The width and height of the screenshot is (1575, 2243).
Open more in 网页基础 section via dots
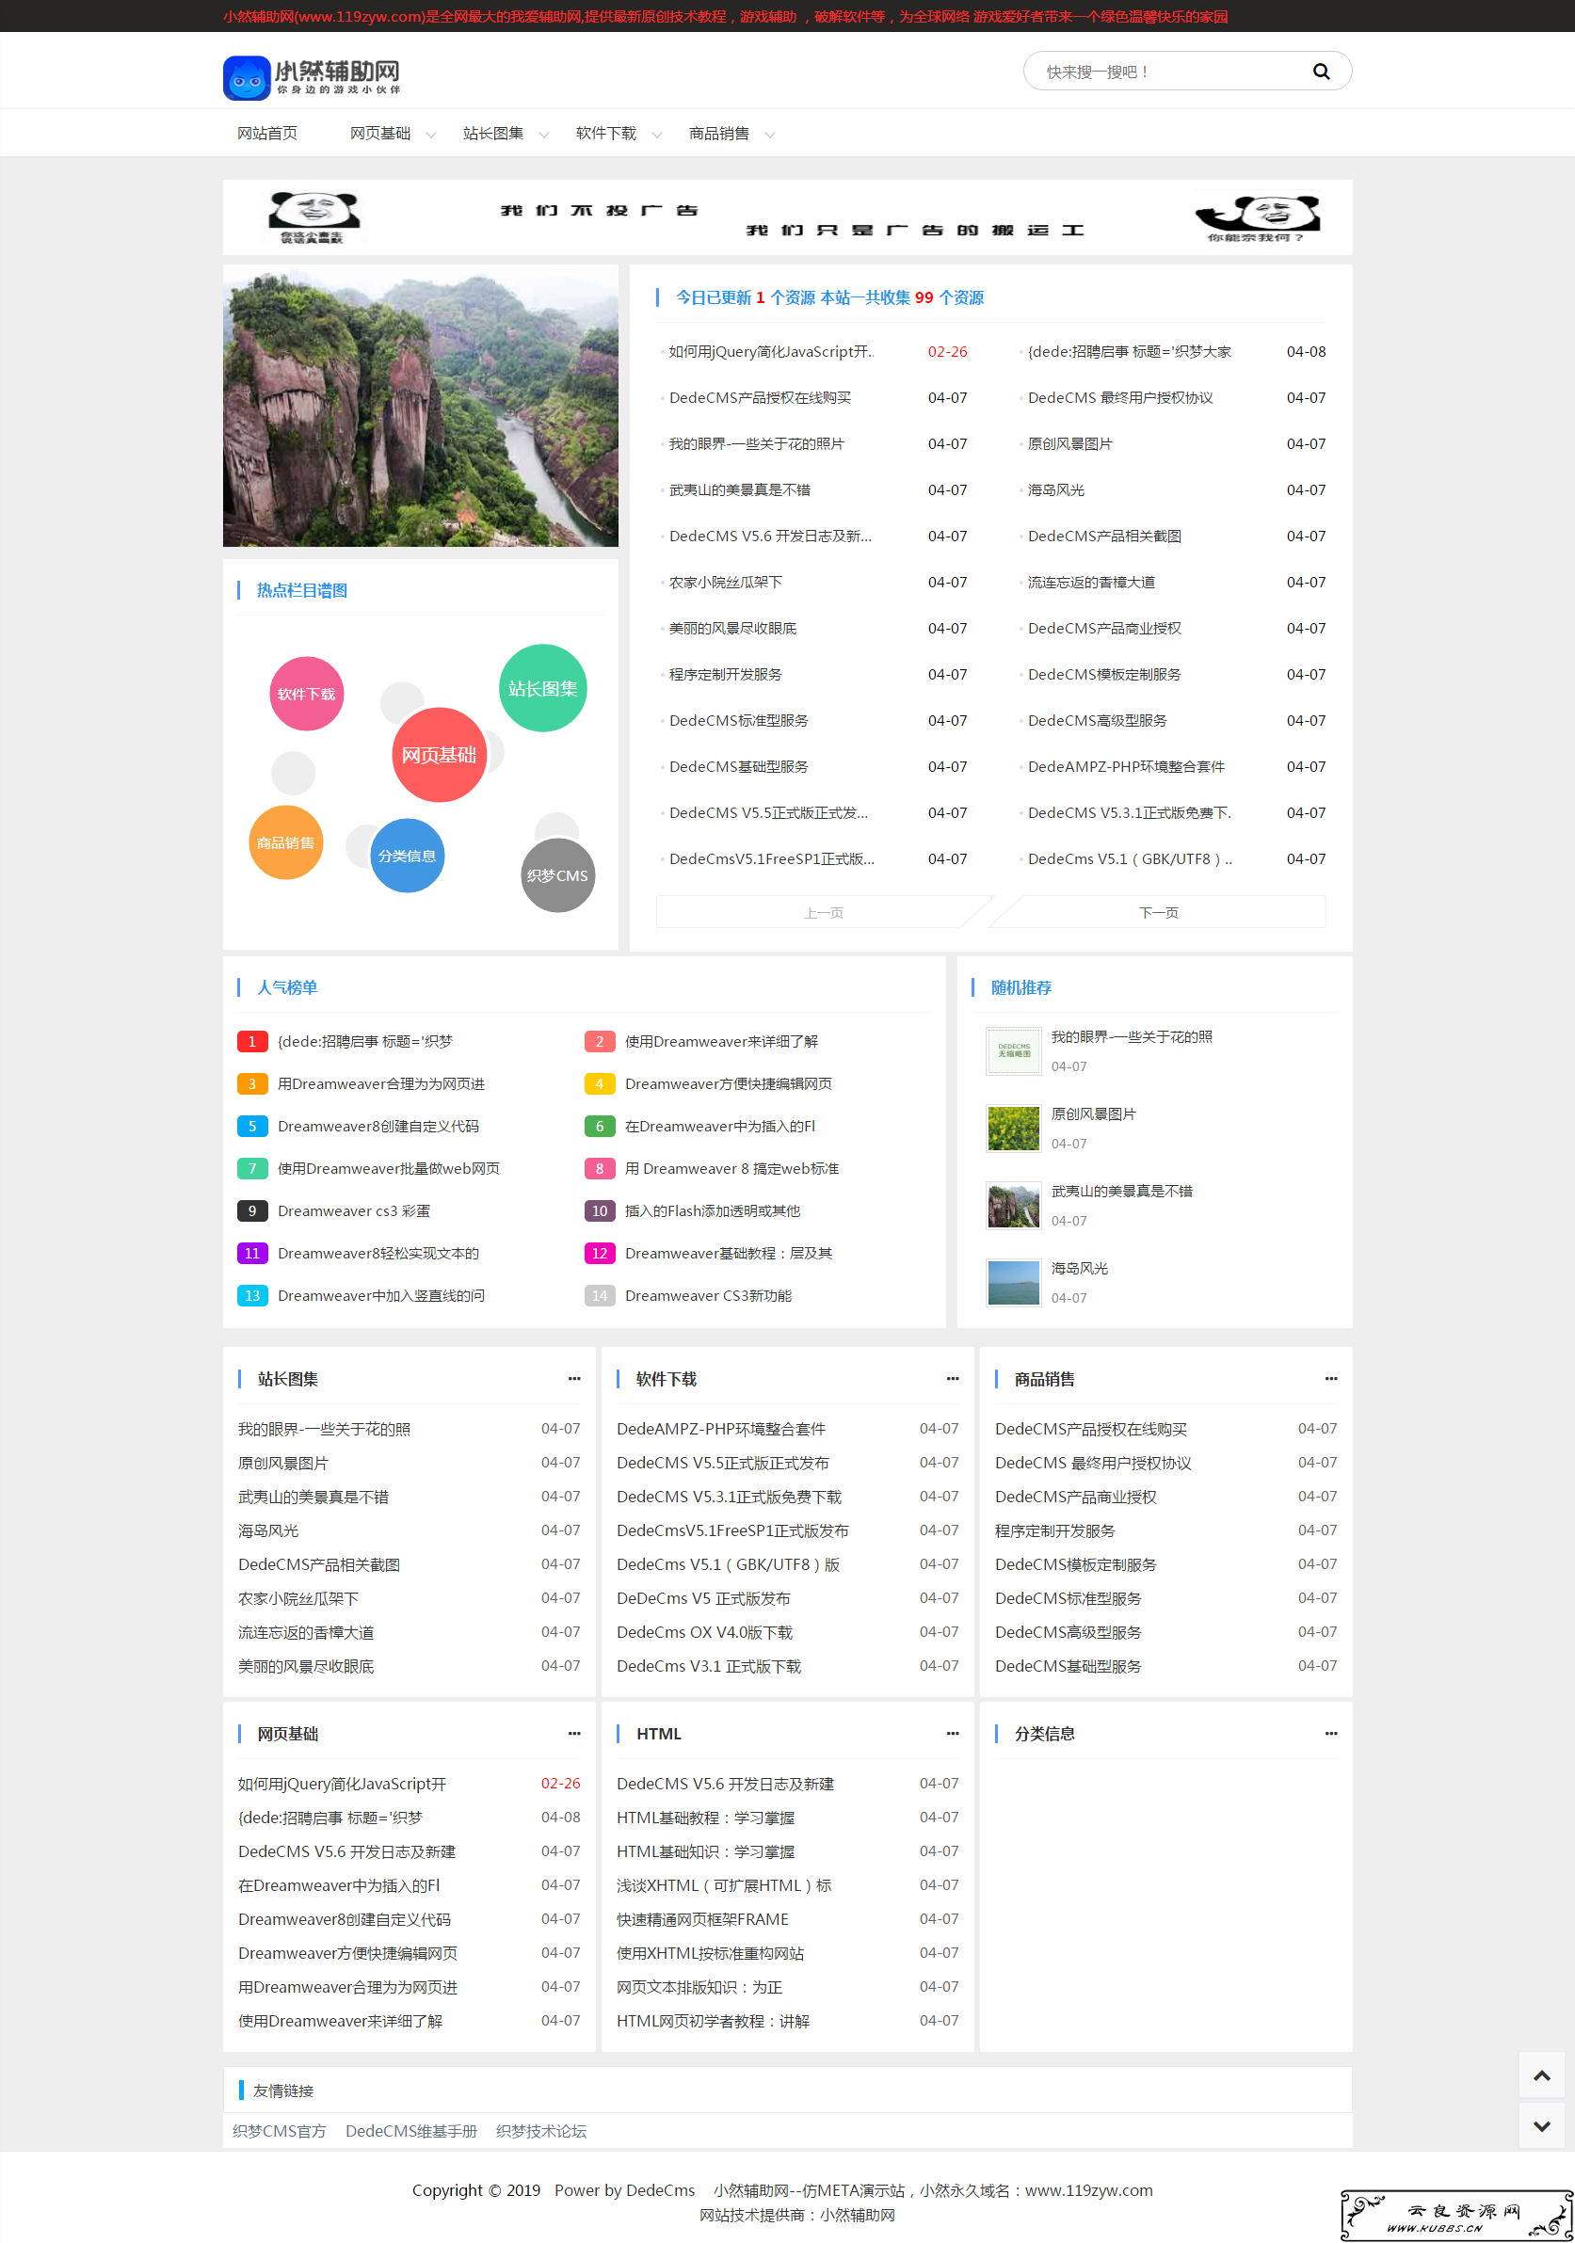[573, 1733]
